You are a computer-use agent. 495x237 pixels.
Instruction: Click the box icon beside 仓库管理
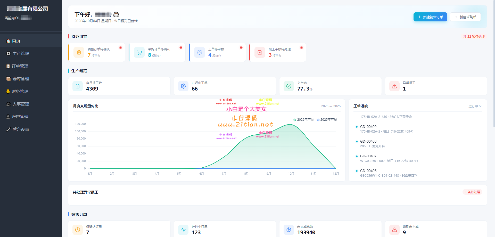[x=9, y=79]
